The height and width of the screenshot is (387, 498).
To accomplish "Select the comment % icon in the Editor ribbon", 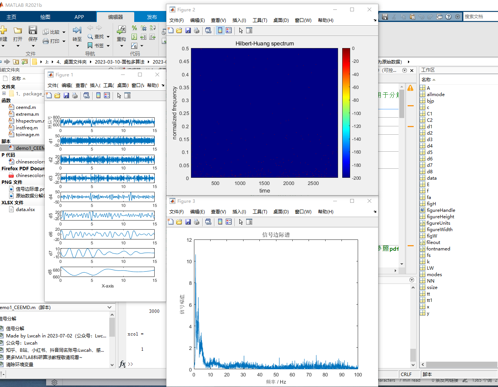I will pyautogui.click(x=134, y=28).
